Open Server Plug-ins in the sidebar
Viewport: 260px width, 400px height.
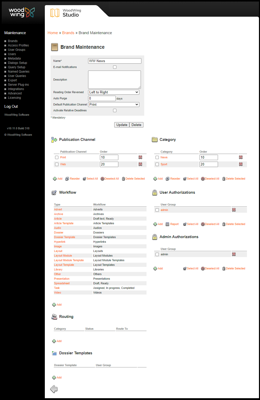click(x=18, y=85)
